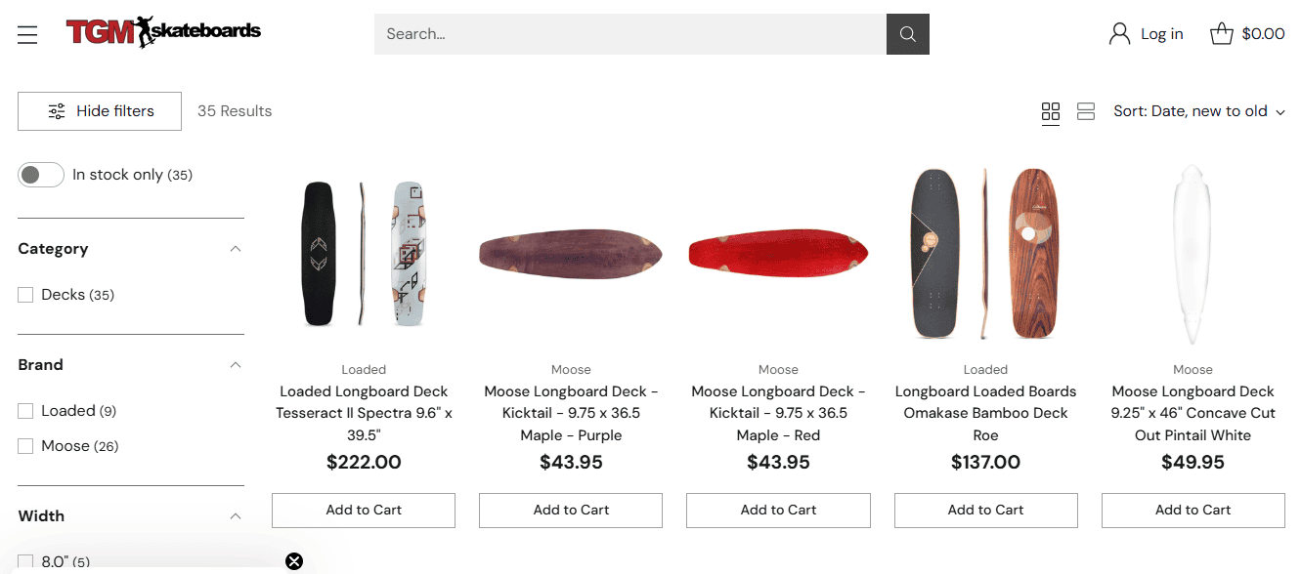Check the Decks category checkbox
Image resolution: width=1301 pixels, height=574 pixels.
point(24,294)
